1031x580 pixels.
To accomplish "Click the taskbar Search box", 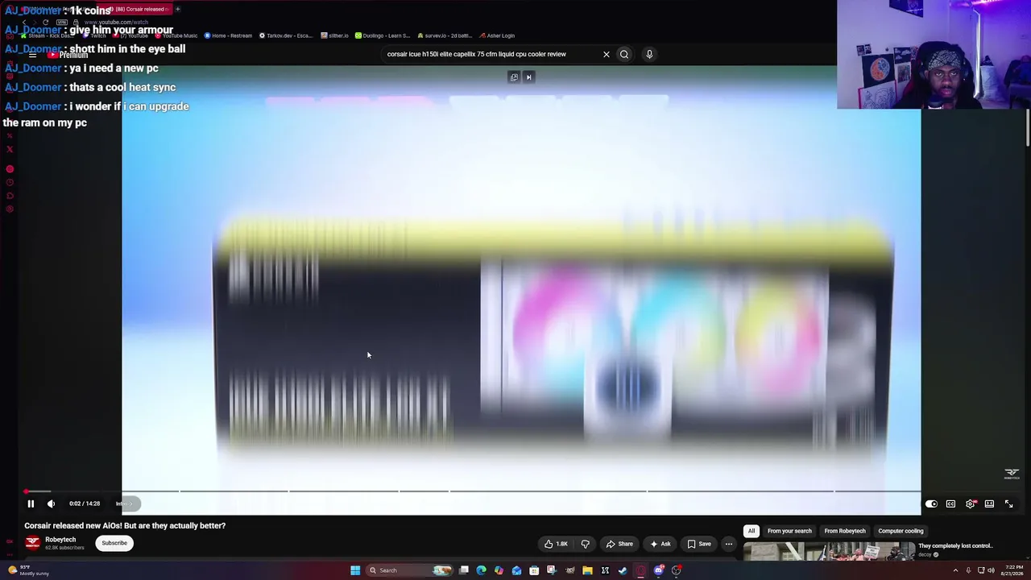I will coord(411,570).
